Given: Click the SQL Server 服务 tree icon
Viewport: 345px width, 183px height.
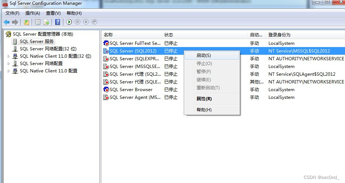Looking at the screenshot, I should pyautogui.click(x=15, y=42).
